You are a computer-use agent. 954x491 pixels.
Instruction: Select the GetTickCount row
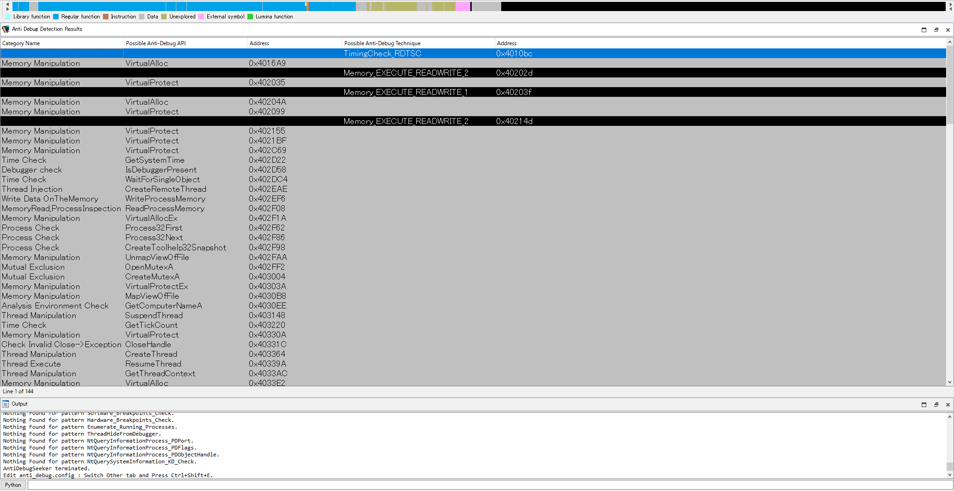(473, 325)
